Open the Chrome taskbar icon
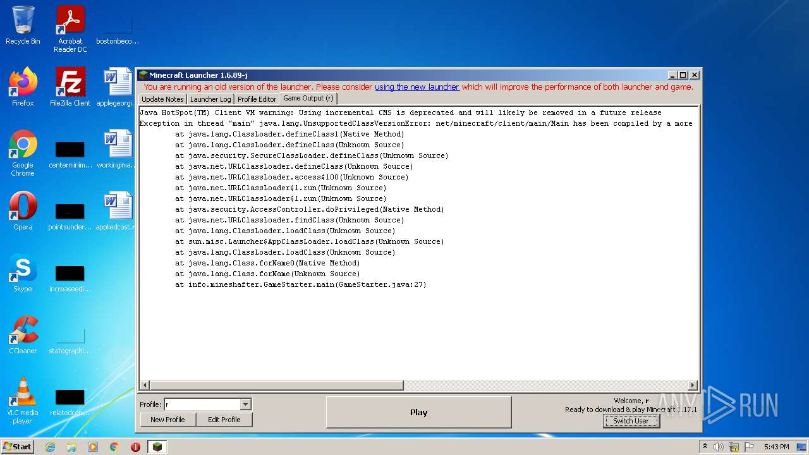 (114, 447)
